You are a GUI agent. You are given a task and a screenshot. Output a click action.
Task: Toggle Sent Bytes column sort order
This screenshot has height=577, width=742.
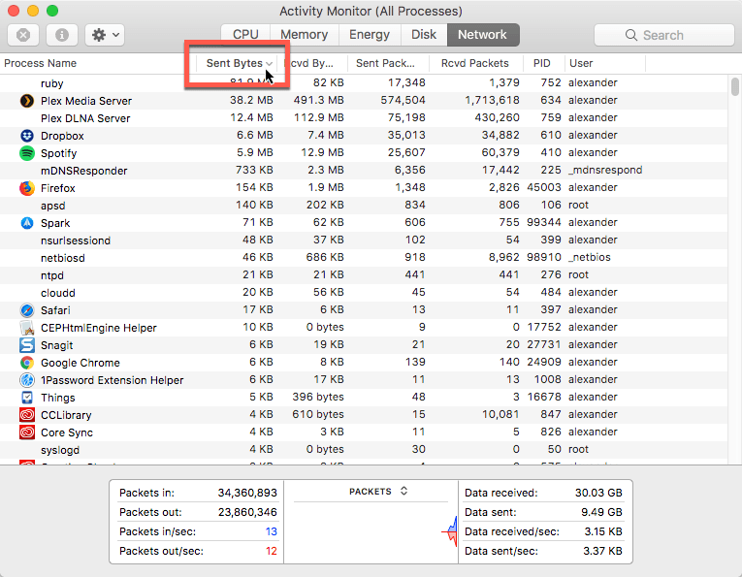pyautogui.click(x=233, y=63)
